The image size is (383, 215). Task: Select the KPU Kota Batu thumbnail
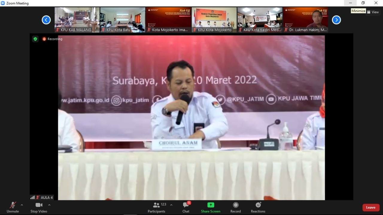[123, 19]
